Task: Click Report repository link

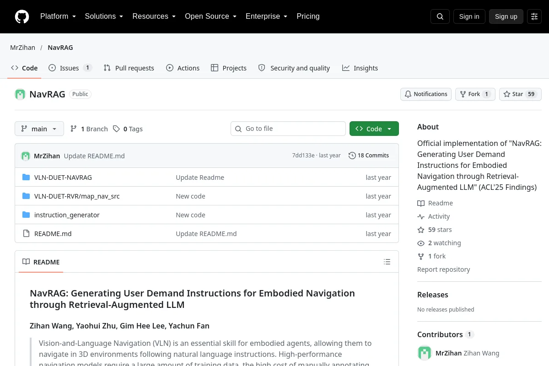Action: pyautogui.click(x=444, y=269)
